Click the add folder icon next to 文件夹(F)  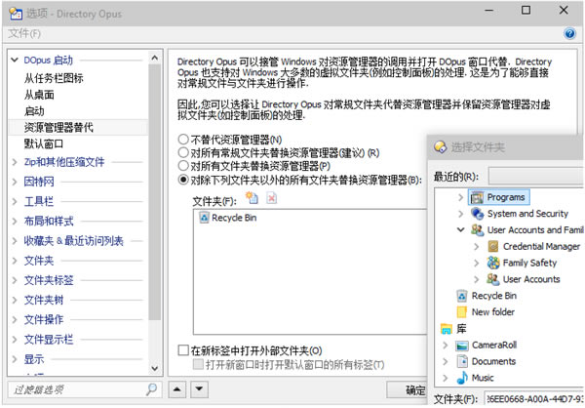[x=252, y=198]
